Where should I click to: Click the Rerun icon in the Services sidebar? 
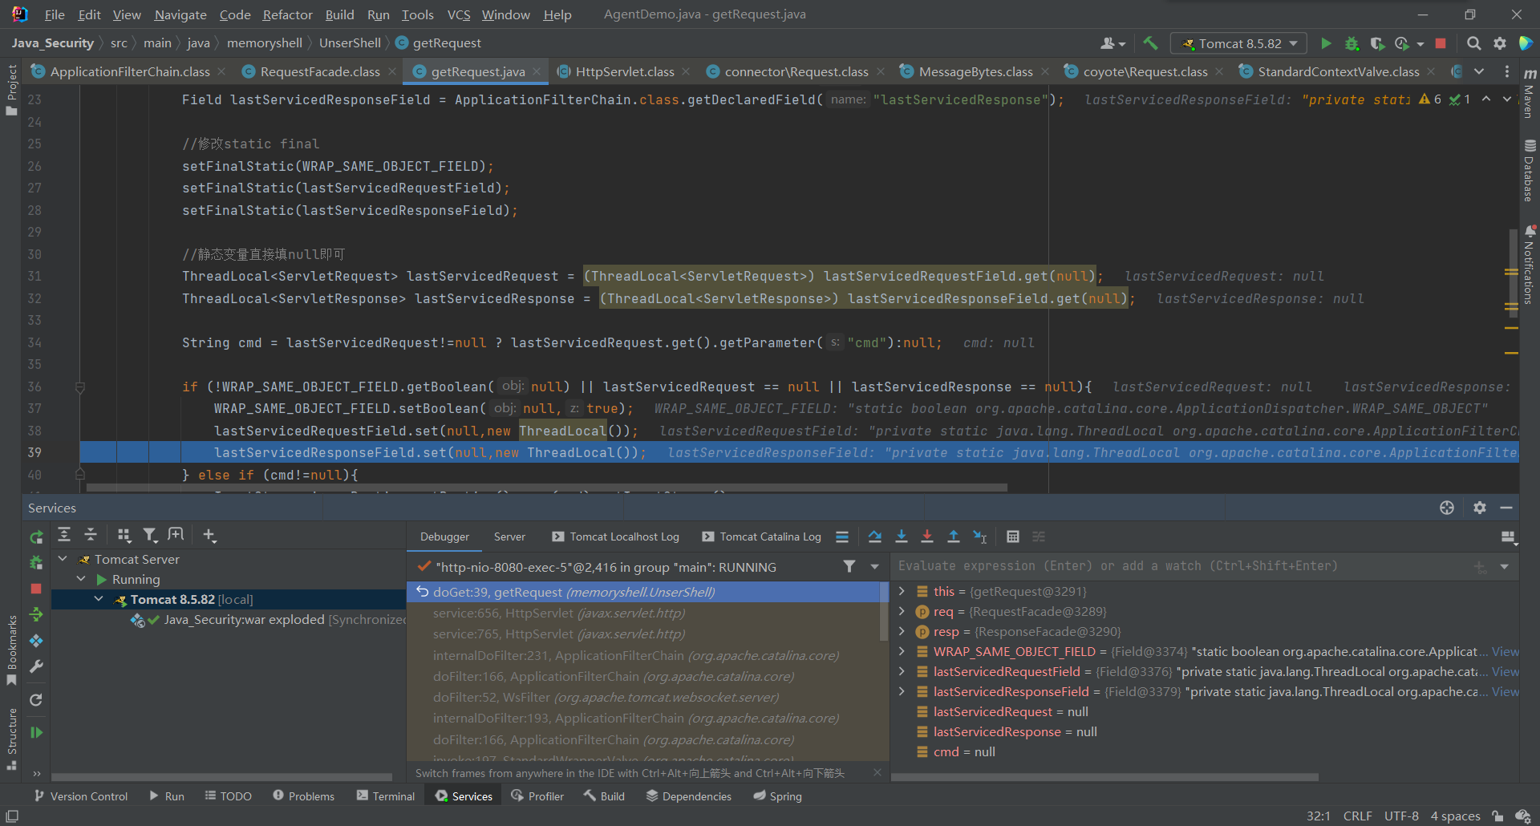click(x=36, y=536)
